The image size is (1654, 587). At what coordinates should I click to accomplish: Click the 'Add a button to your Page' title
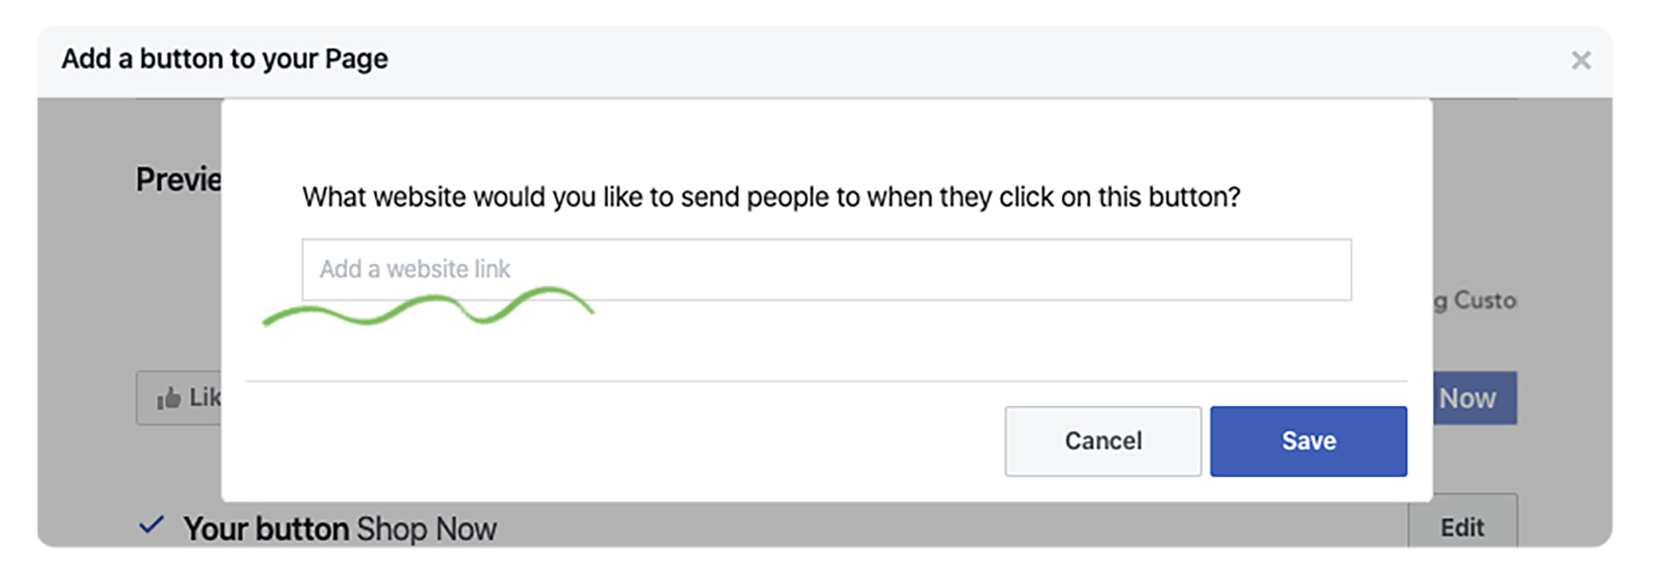click(x=225, y=59)
